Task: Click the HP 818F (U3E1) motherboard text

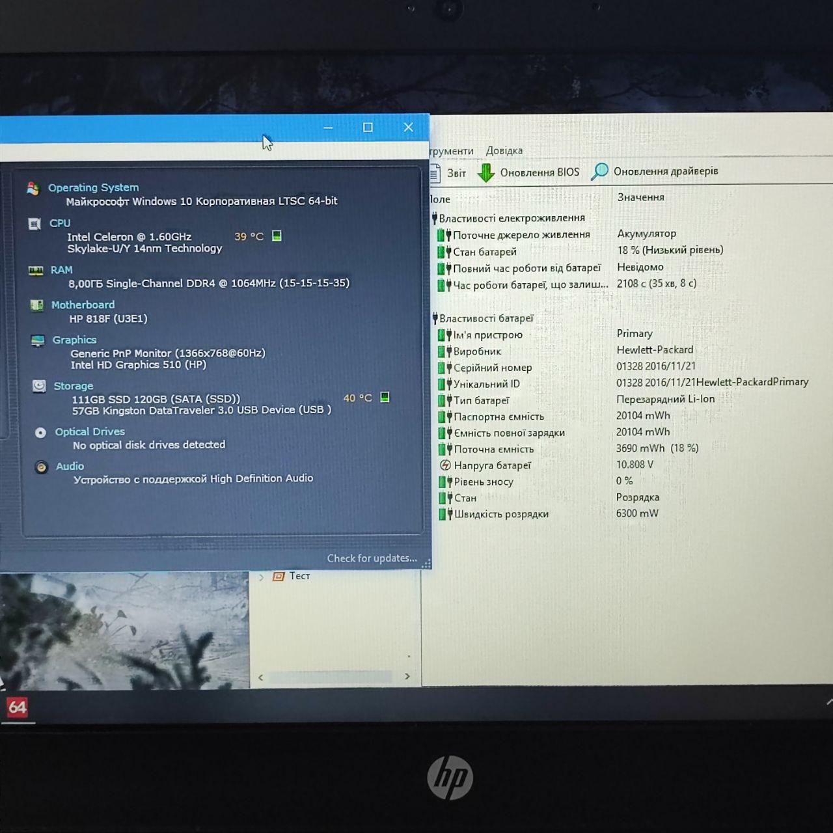Action: 109,319
